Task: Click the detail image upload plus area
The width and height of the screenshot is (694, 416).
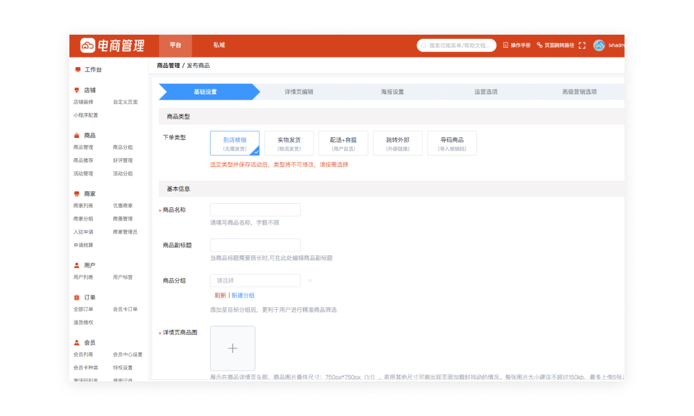Action: coord(232,348)
